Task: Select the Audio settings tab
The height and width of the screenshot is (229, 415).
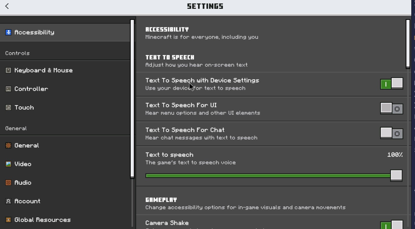Action: pyautogui.click(x=23, y=183)
